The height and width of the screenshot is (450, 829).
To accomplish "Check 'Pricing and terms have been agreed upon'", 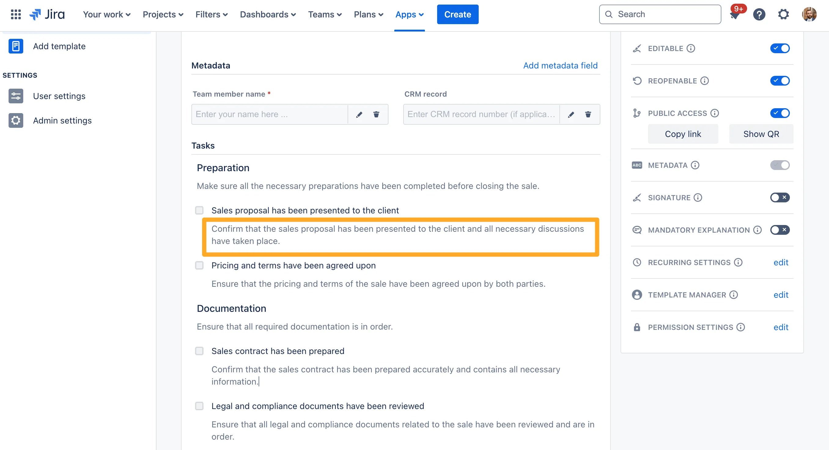I will (x=199, y=266).
